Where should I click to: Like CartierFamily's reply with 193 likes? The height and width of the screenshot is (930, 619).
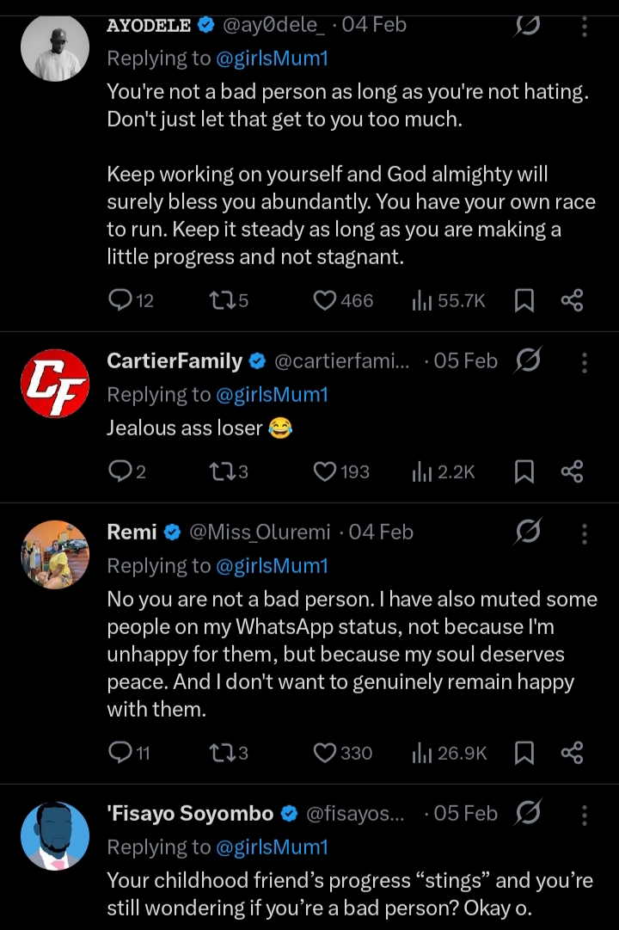pyautogui.click(x=325, y=471)
